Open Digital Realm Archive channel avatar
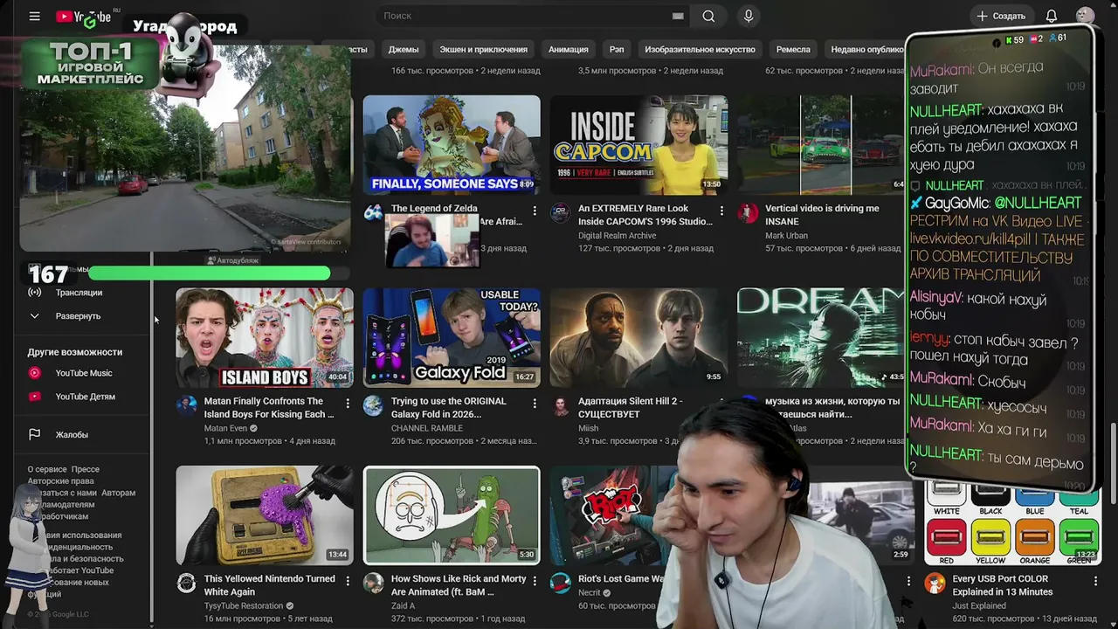The width and height of the screenshot is (1118, 629). click(x=561, y=213)
